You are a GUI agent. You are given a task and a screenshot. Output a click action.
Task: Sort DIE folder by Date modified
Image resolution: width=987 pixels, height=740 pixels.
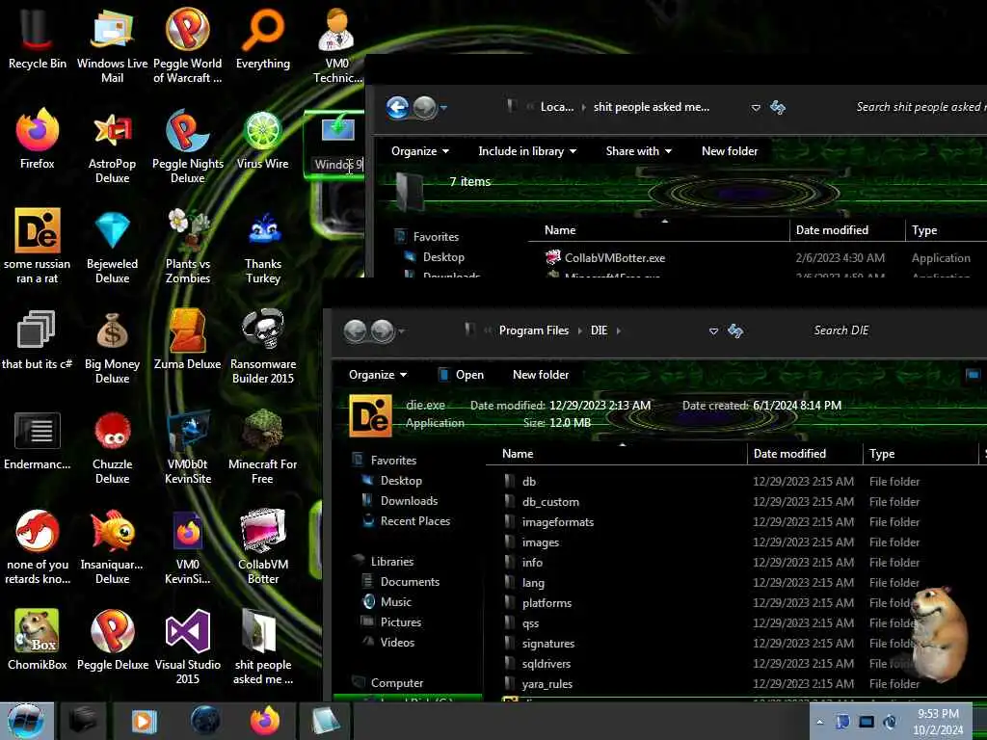pos(805,454)
